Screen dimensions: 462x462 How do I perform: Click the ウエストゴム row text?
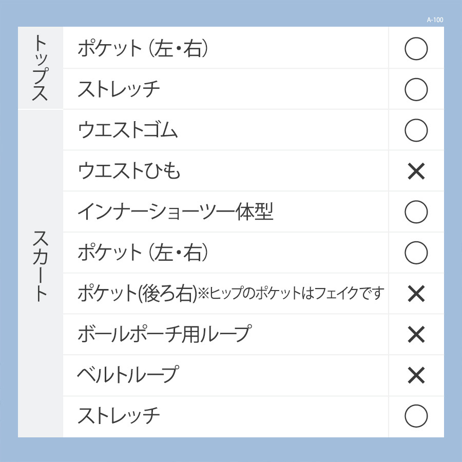tap(128, 130)
